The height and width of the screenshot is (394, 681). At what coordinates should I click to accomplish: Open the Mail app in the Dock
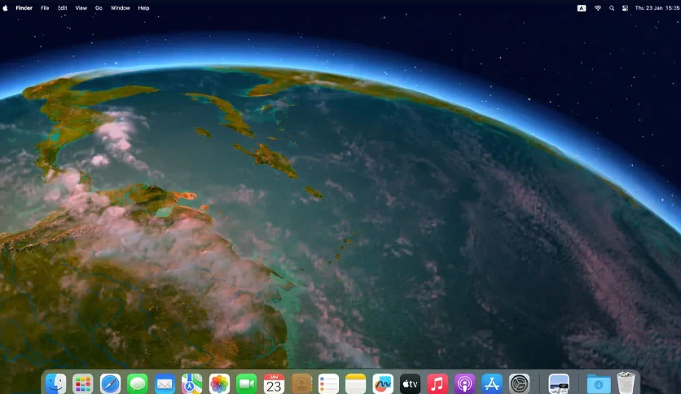coord(165,384)
